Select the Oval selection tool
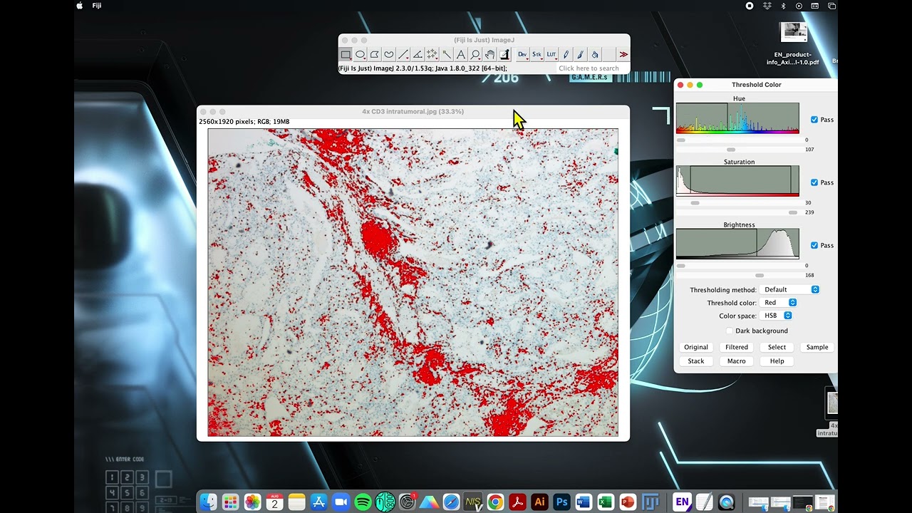912x513 pixels. pyautogui.click(x=361, y=54)
